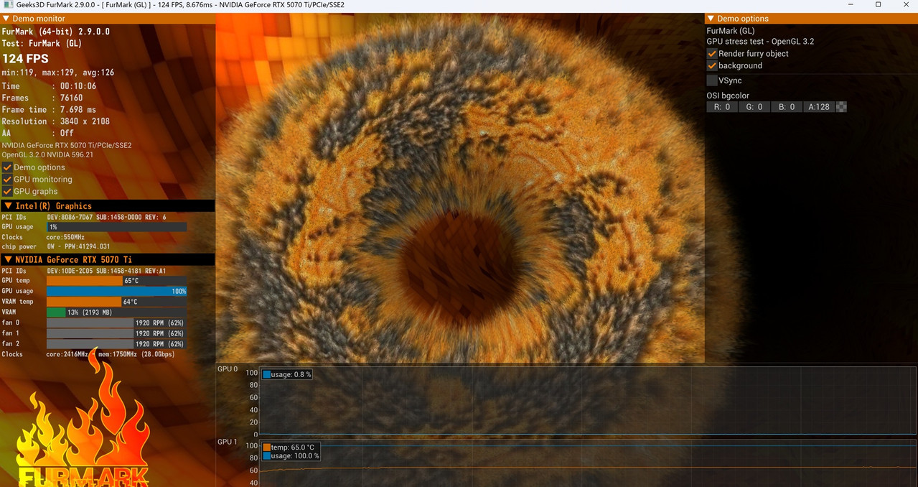918x487 pixels.
Task: Click the NVIDIA PCI IDs DEV:10DE-2C05 row
Action: tap(84, 271)
